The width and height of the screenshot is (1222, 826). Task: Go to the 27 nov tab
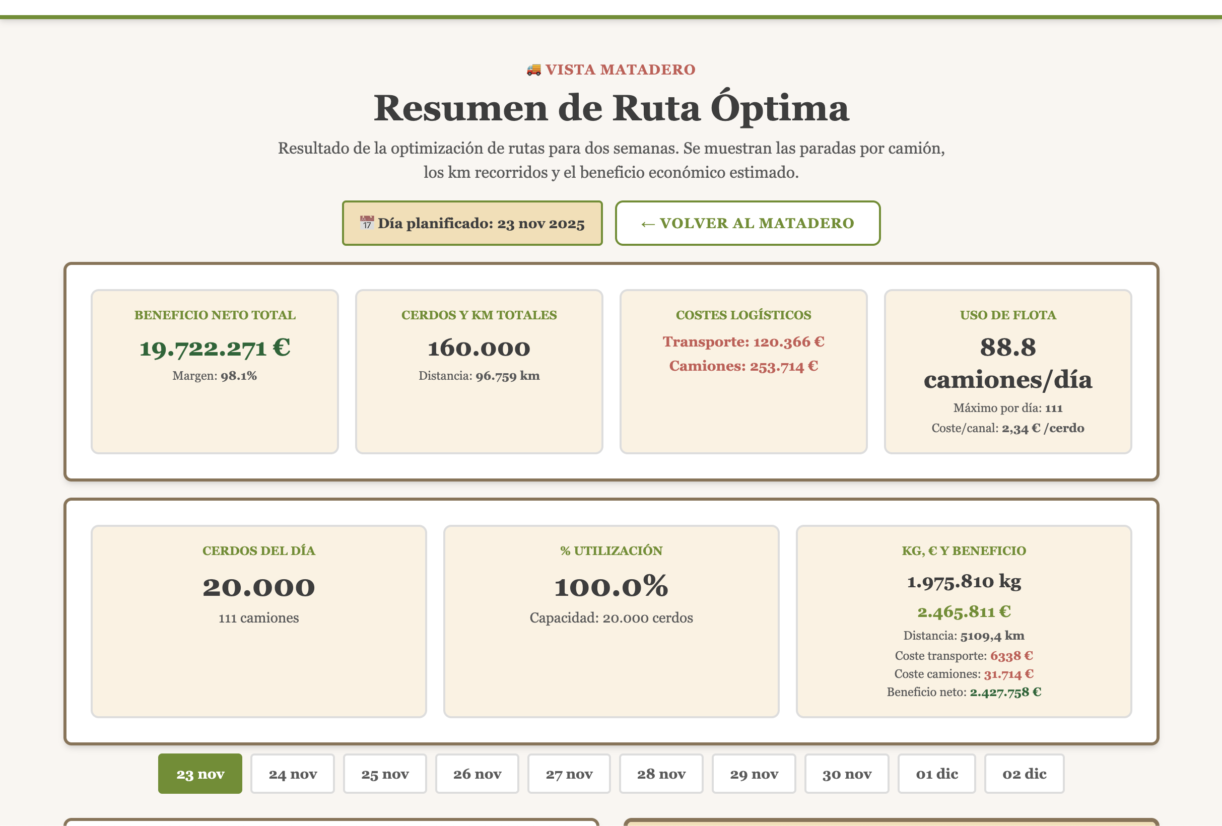click(x=569, y=774)
